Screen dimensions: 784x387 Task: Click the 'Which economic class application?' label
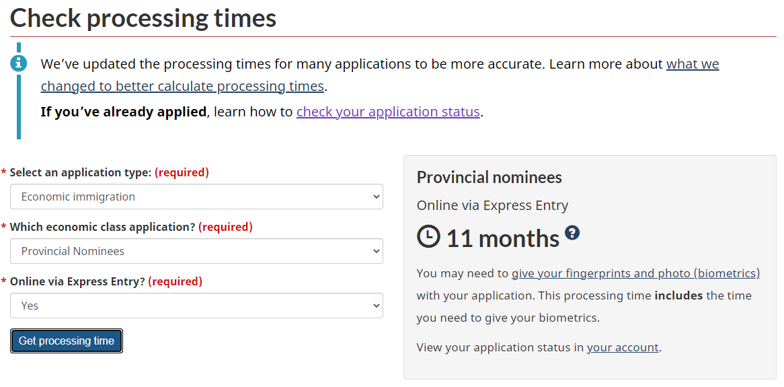(102, 227)
